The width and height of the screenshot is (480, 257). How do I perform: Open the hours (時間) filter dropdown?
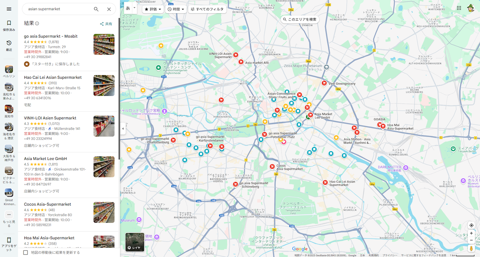point(176,9)
